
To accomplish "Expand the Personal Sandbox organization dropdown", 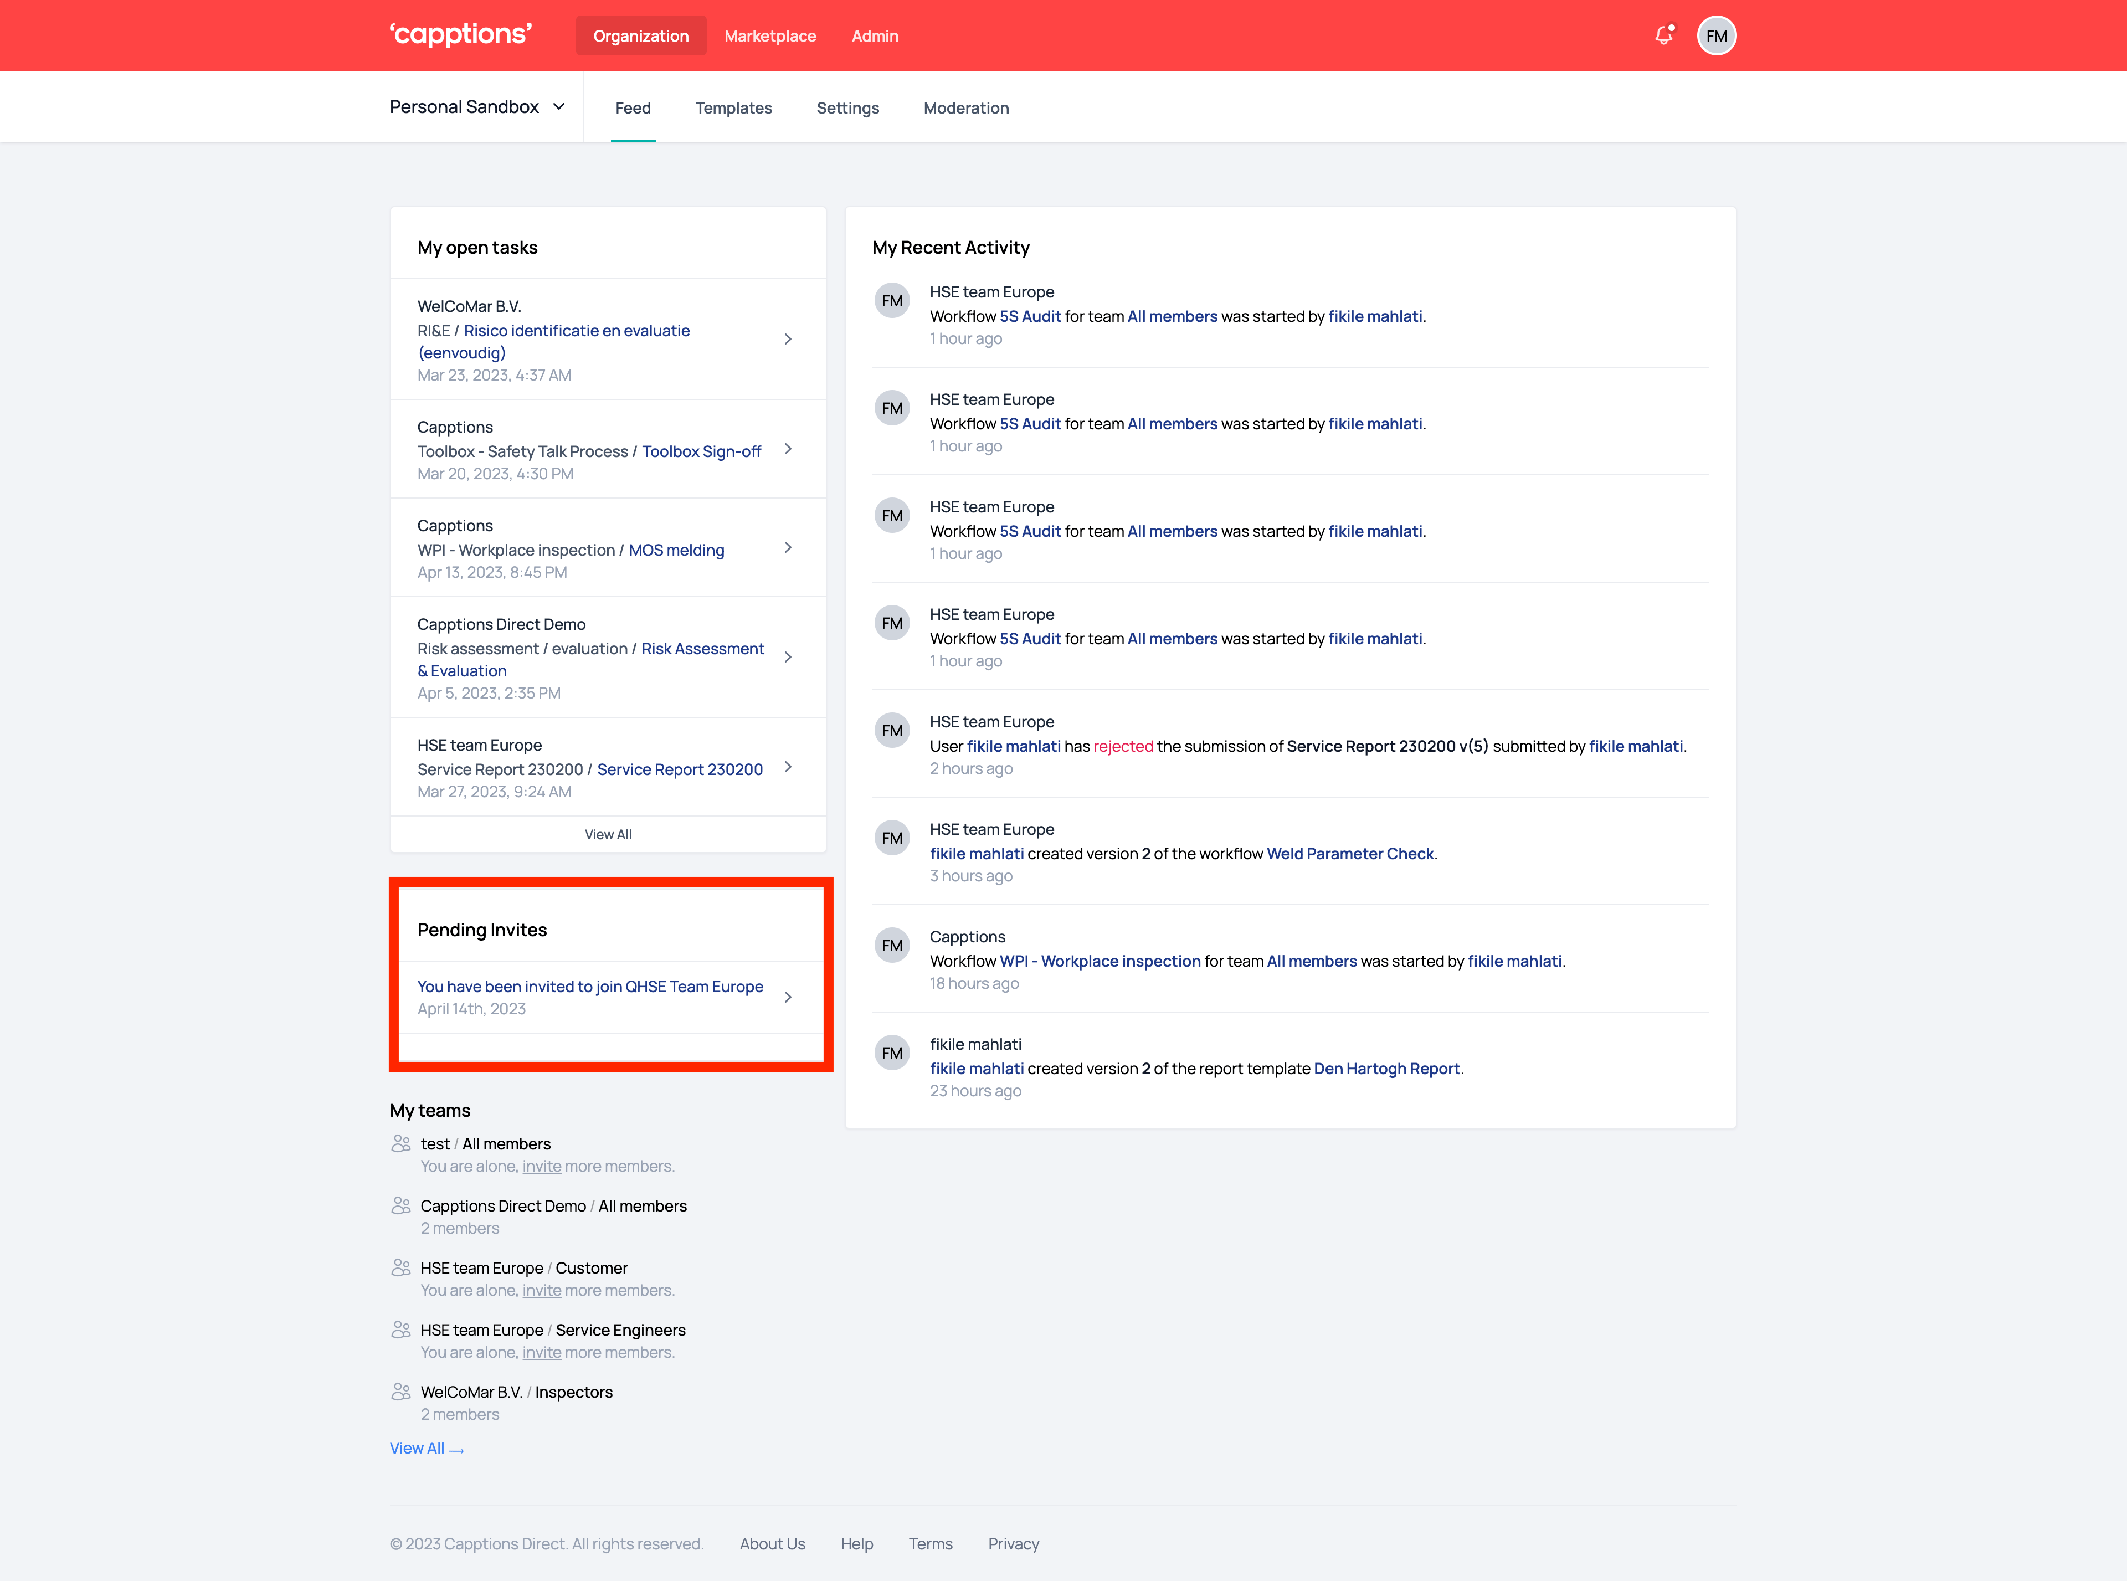I will pos(477,107).
